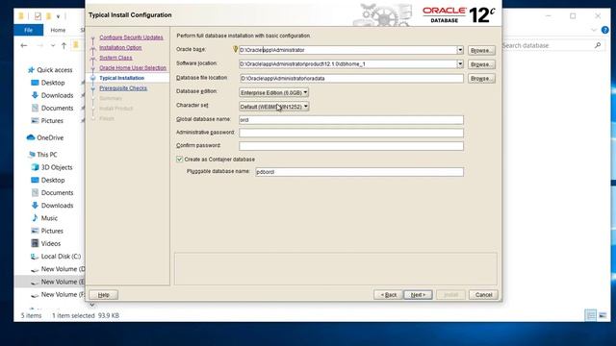Image resolution: width=616 pixels, height=346 pixels.
Task: Open System Class step link
Action: [115, 58]
